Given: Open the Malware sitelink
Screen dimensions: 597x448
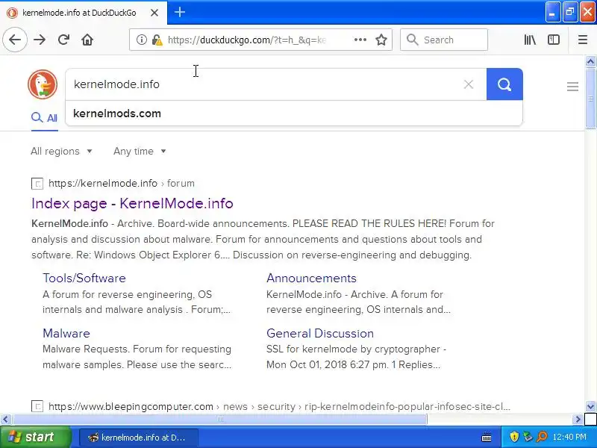Looking at the screenshot, I should [x=66, y=333].
